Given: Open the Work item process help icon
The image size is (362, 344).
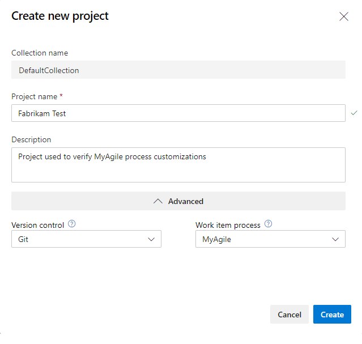Looking at the screenshot, I should [x=268, y=224].
